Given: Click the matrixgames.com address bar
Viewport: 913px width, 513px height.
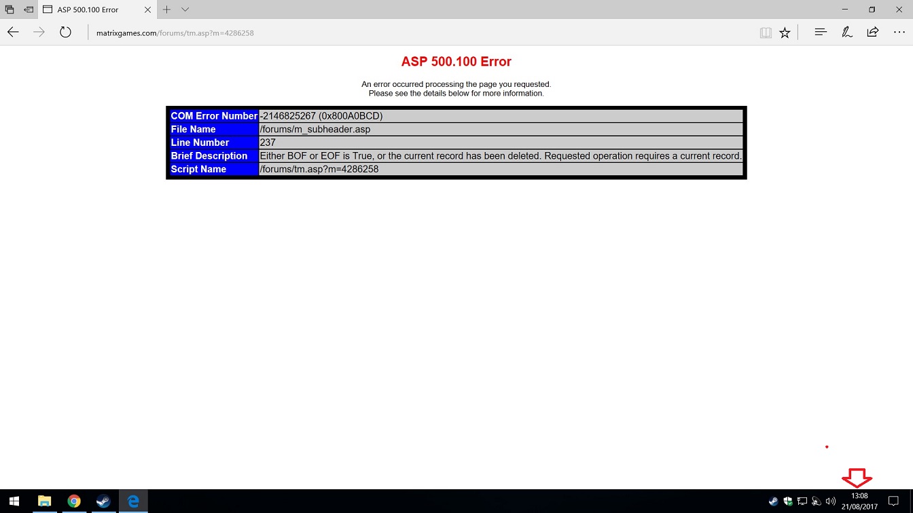Looking at the screenshot, I should (421, 33).
